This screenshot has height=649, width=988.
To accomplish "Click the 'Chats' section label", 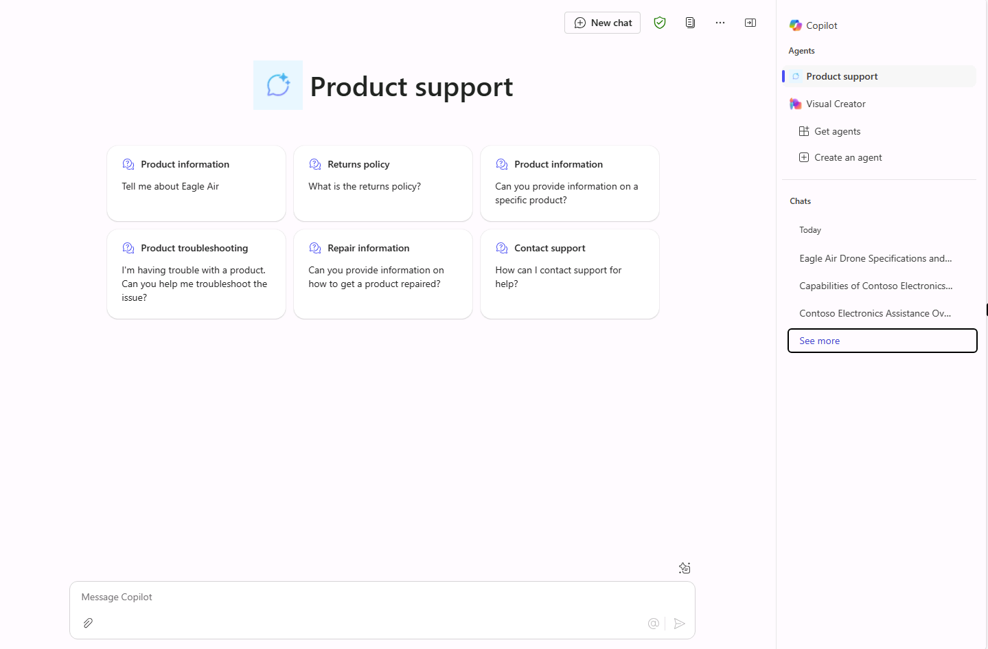I will point(800,201).
